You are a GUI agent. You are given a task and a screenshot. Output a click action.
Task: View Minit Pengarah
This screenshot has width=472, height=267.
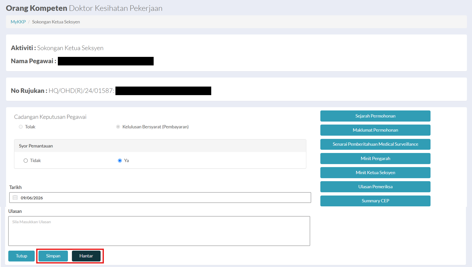click(x=375, y=159)
